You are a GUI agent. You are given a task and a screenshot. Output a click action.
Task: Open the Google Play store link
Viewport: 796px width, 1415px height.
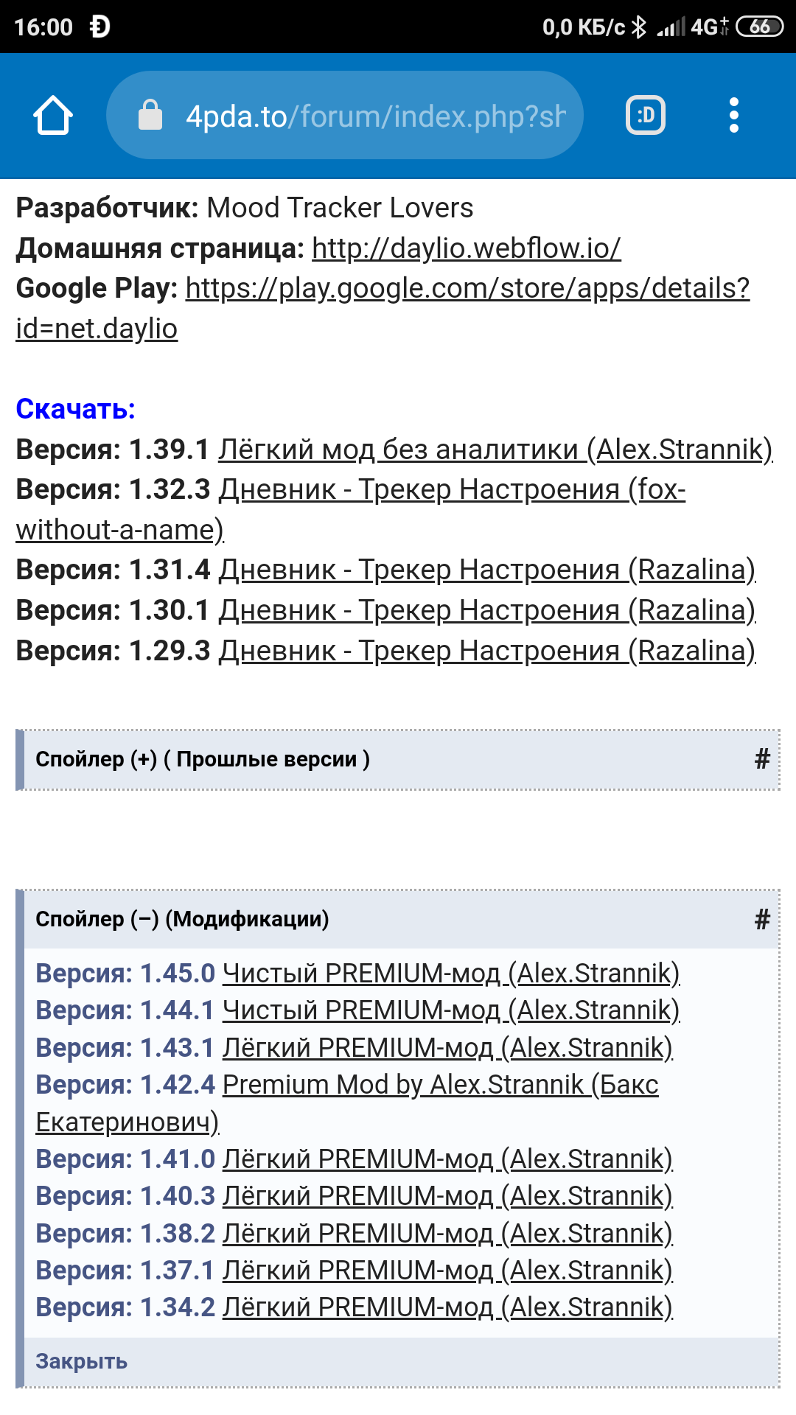tap(383, 308)
